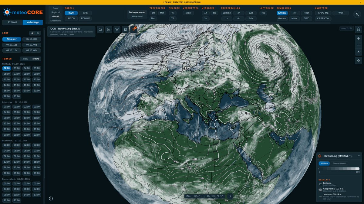The width and height of the screenshot is (364, 204).
Task: Select Monday 02:00 timestep
Action: (6, 68)
